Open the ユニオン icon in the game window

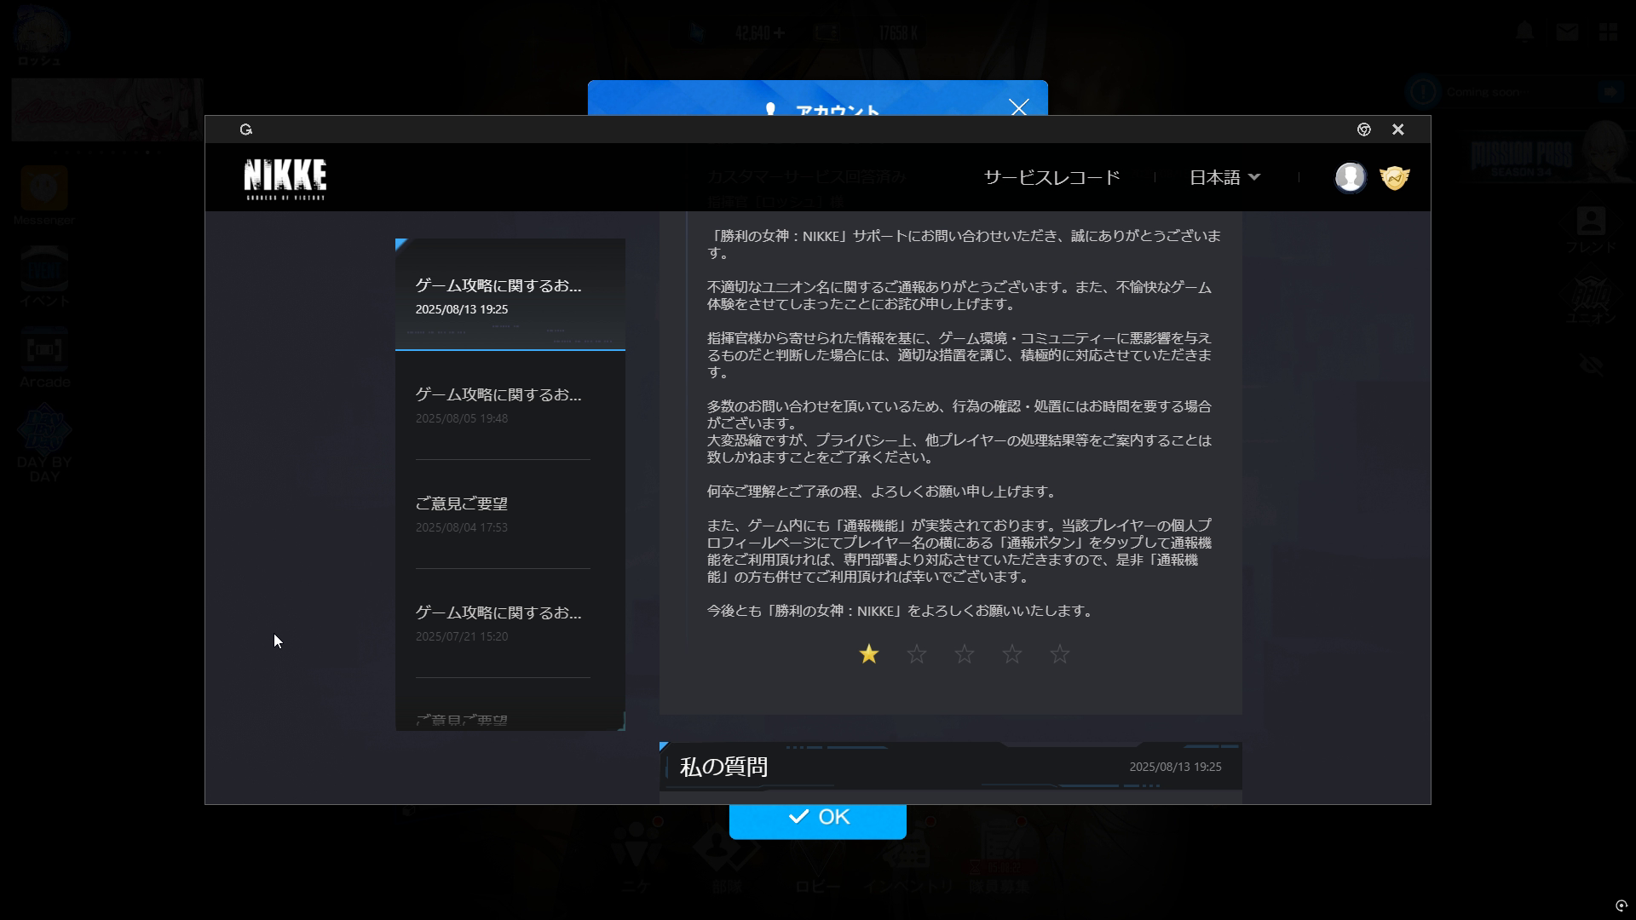click(x=1590, y=300)
